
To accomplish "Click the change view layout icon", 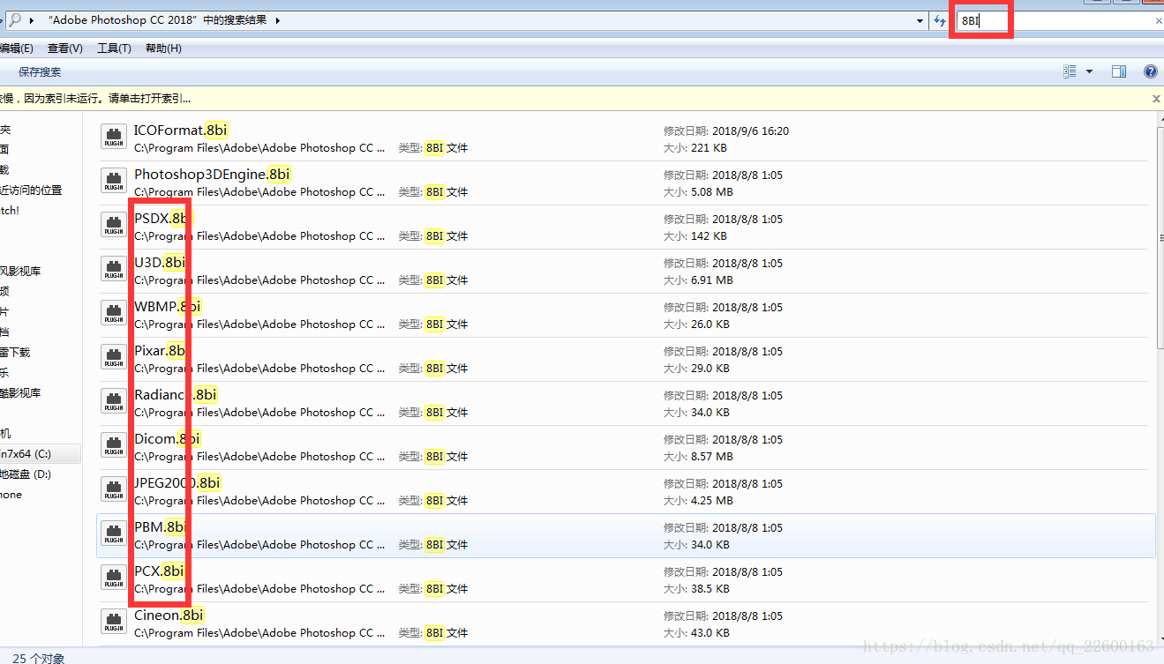I will coord(1070,71).
